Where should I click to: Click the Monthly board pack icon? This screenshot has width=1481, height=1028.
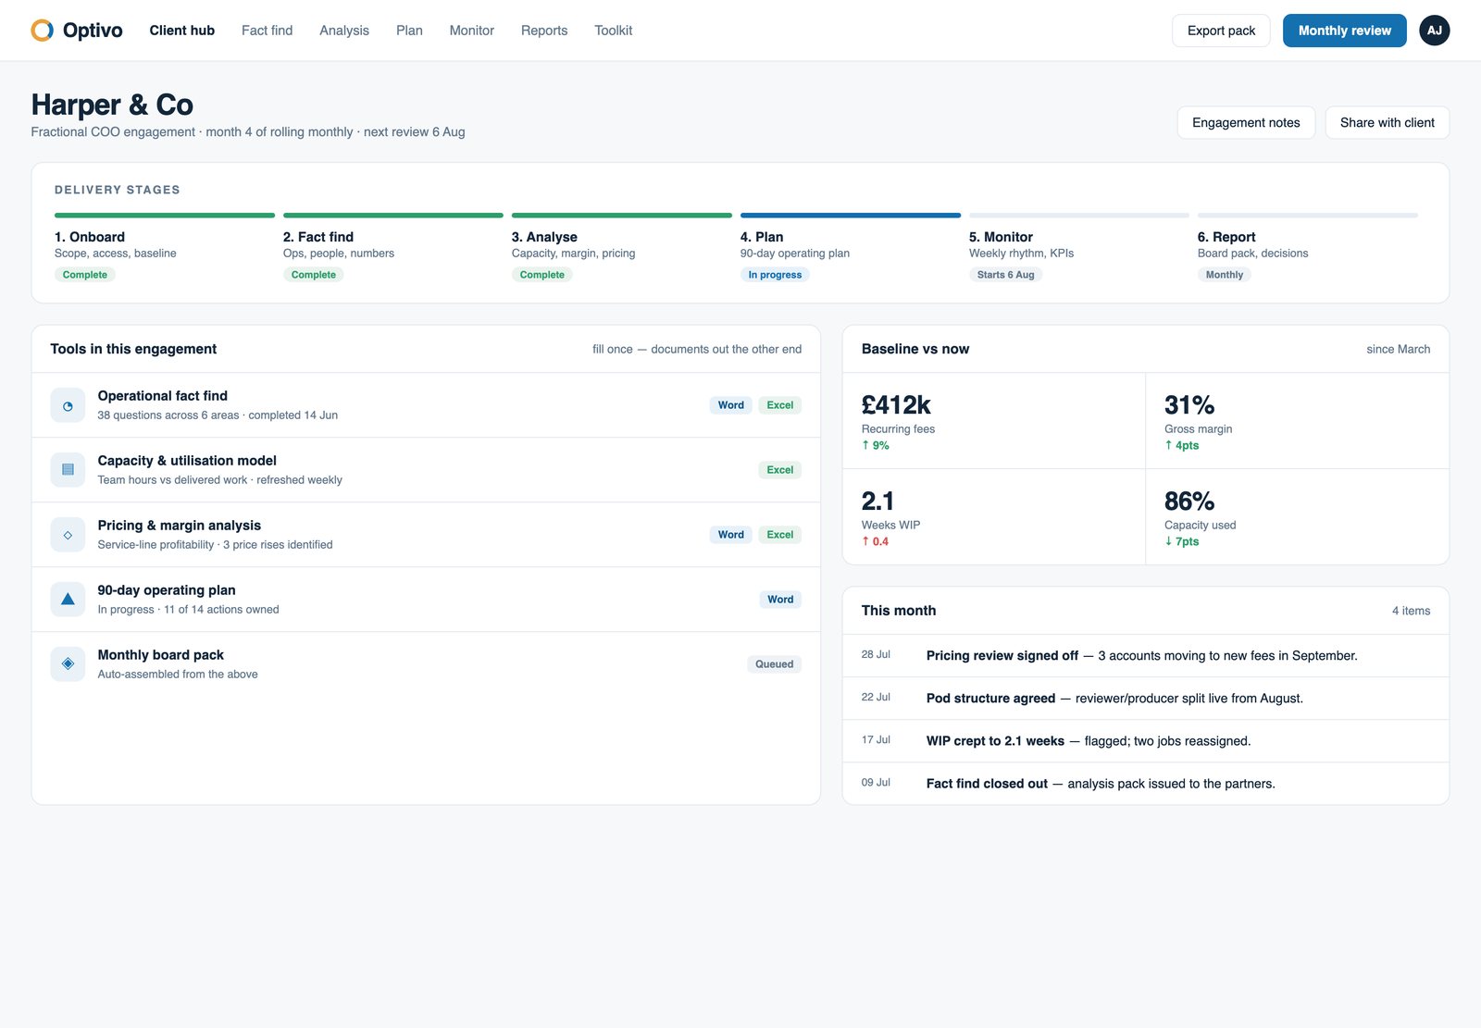click(68, 664)
